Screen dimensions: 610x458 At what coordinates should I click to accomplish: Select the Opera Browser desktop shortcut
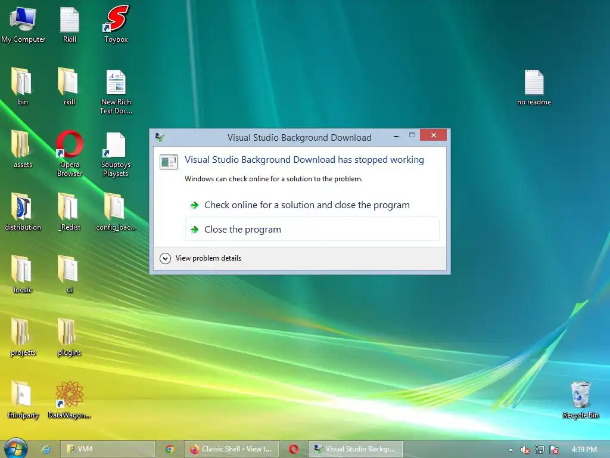tap(70, 154)
